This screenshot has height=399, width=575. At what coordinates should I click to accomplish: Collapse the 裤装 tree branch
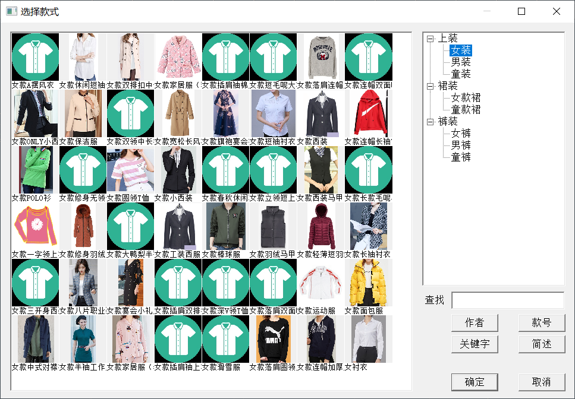tap(431, 121)
